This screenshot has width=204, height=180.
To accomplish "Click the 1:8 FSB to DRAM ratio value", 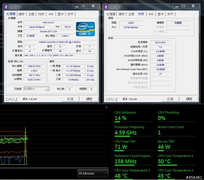I will (160, 47).
